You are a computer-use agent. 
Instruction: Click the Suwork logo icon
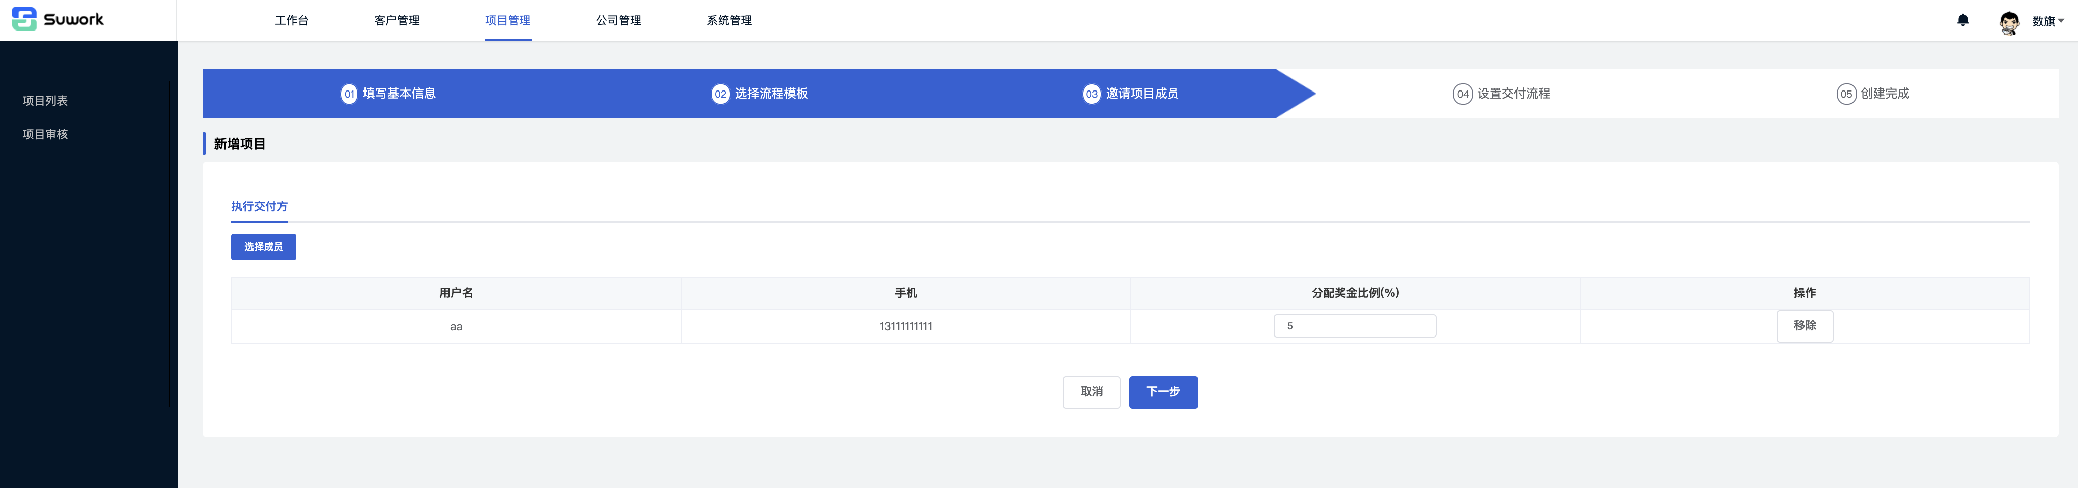click(24, 19)
